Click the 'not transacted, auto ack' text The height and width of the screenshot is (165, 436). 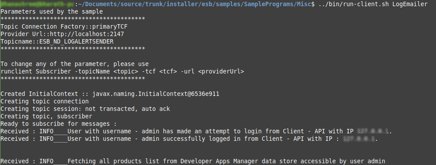(x=128, y=109)
